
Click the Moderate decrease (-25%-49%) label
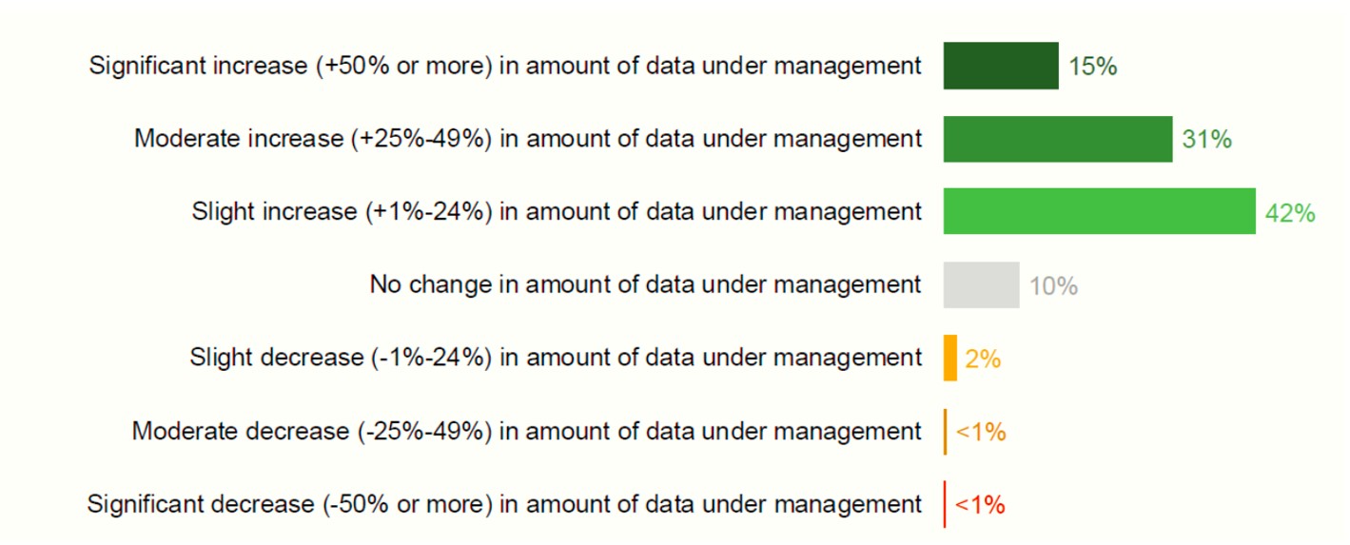click(527, 432)
